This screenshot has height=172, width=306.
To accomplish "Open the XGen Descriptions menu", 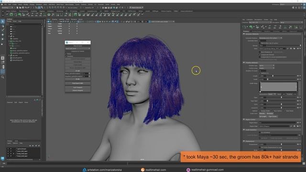I will 258,20.
